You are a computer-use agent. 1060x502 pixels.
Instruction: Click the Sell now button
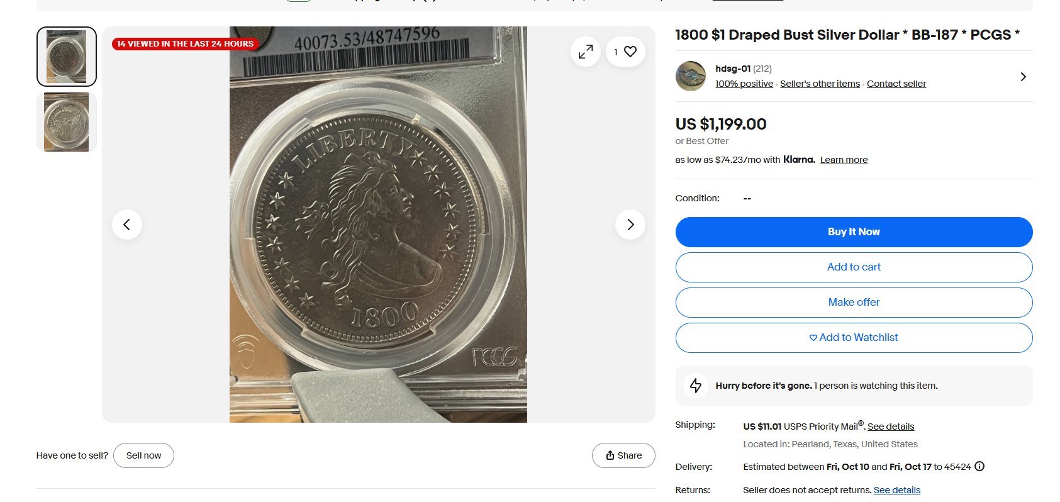click(143, 455)
